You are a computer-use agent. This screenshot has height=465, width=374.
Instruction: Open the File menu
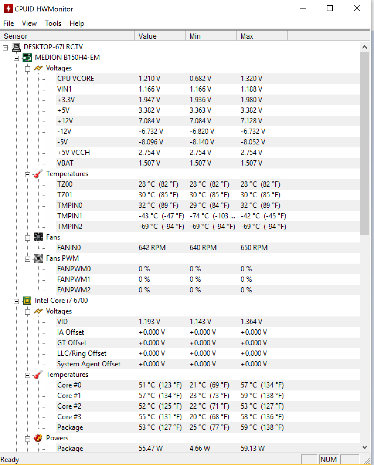point(8,23)
